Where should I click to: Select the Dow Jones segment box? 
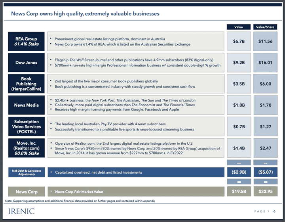(26, 63)
